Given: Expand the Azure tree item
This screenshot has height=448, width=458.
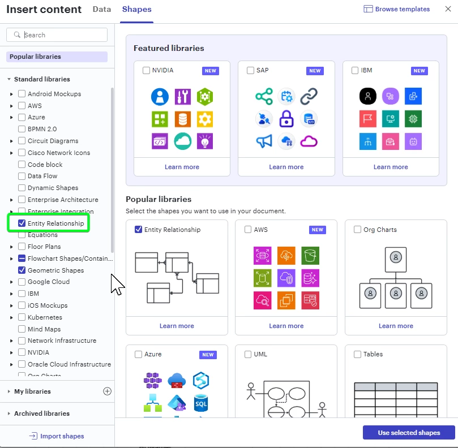Looking at the screenshot, I should click(x=11, y=117).
